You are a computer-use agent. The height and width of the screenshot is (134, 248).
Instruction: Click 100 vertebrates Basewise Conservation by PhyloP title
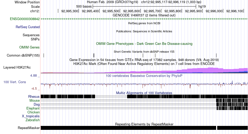(x=144, y=76)
